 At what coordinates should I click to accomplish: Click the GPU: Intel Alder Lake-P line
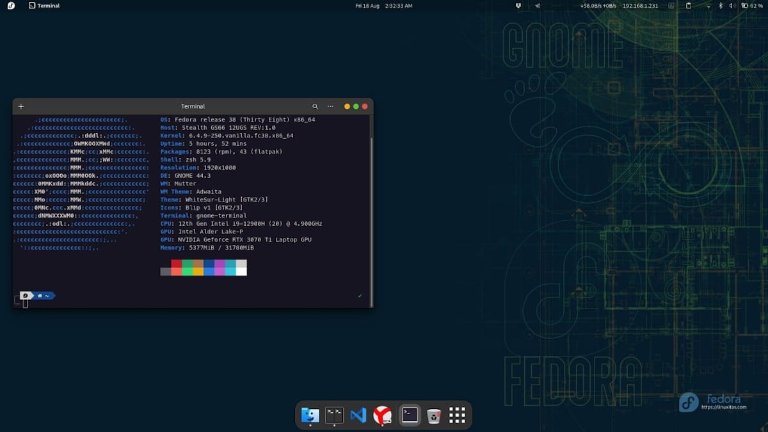[202, 232]
